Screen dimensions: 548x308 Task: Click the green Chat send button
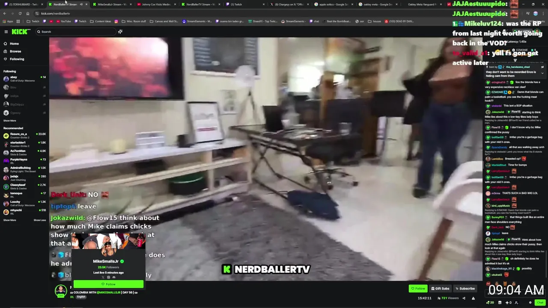540,302
